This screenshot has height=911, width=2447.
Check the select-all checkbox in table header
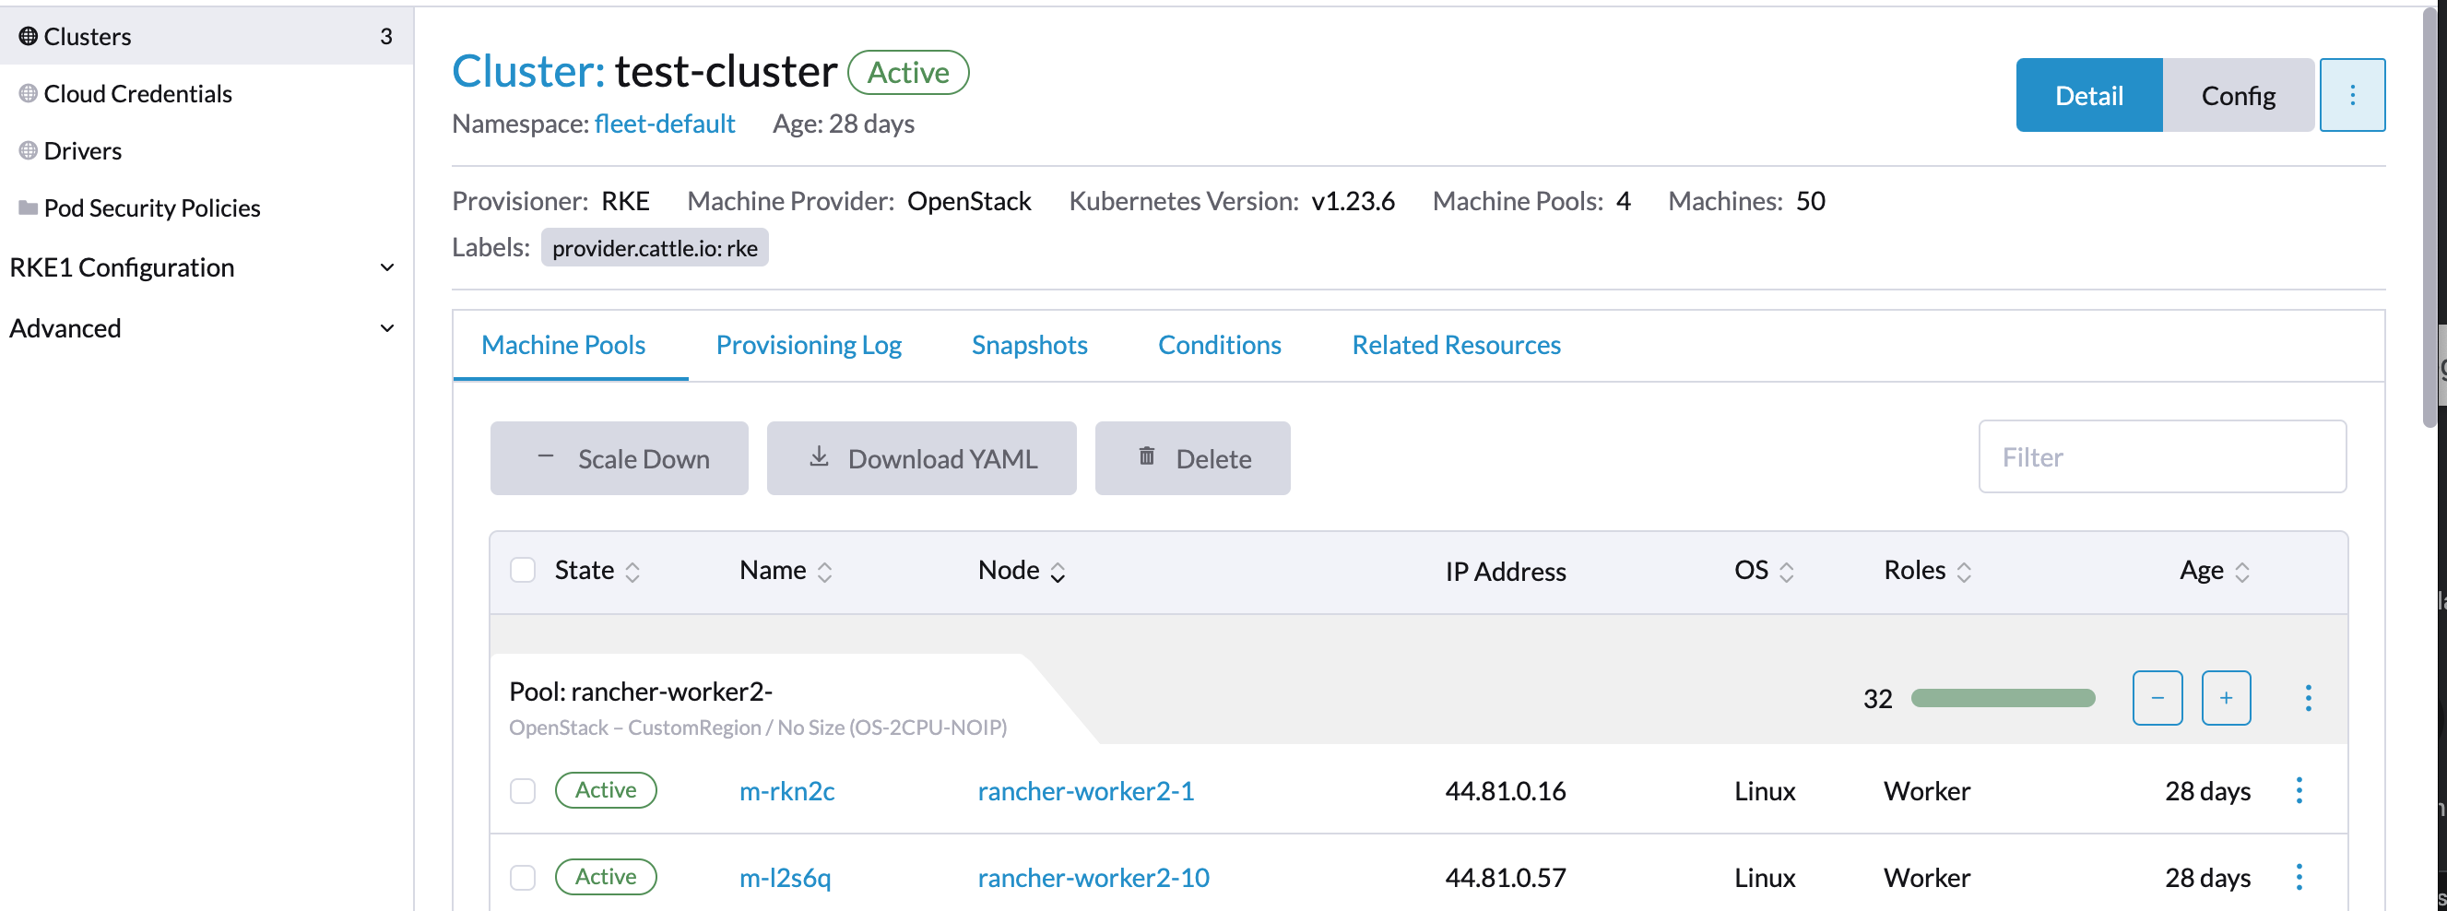tap(523, 569)
